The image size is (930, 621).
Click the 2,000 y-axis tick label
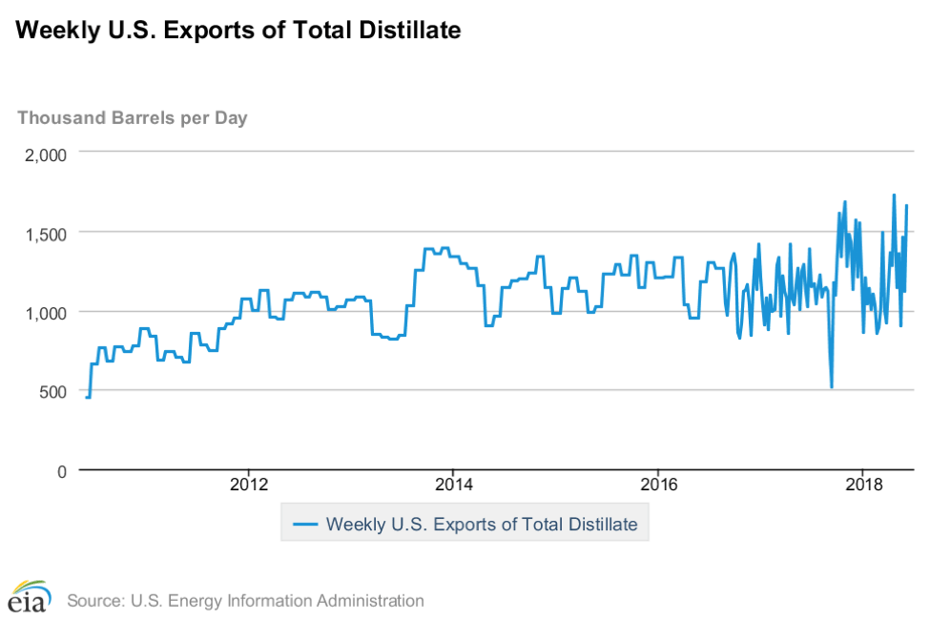44,153
